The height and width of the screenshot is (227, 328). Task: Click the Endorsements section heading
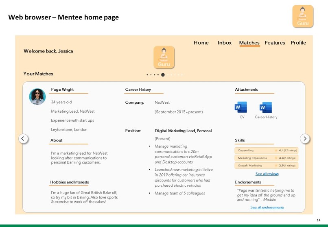248,182
